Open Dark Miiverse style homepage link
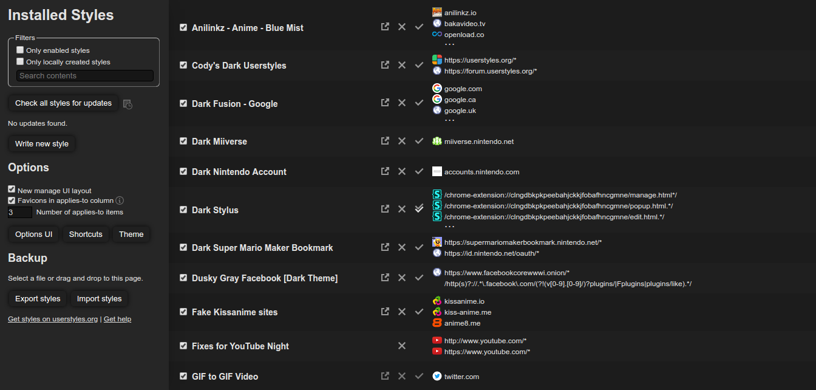The height and width of the screenshot is (390, 816). tap(385, 141)
